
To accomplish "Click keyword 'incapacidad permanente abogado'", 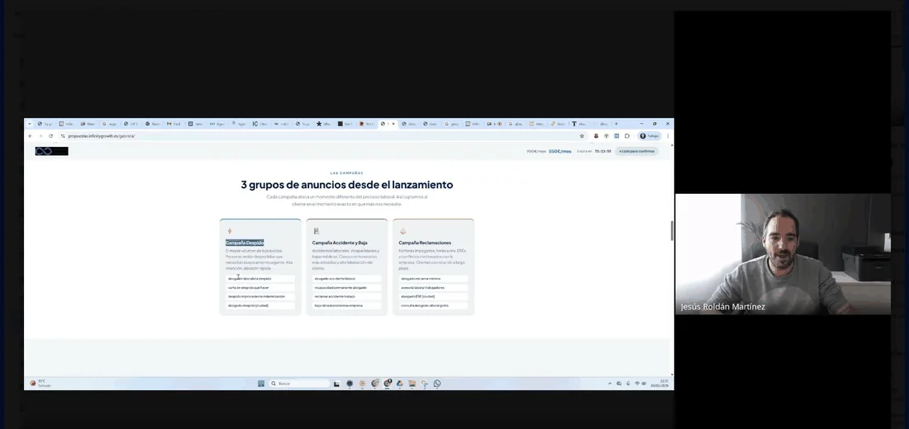I will pos(347,287).
